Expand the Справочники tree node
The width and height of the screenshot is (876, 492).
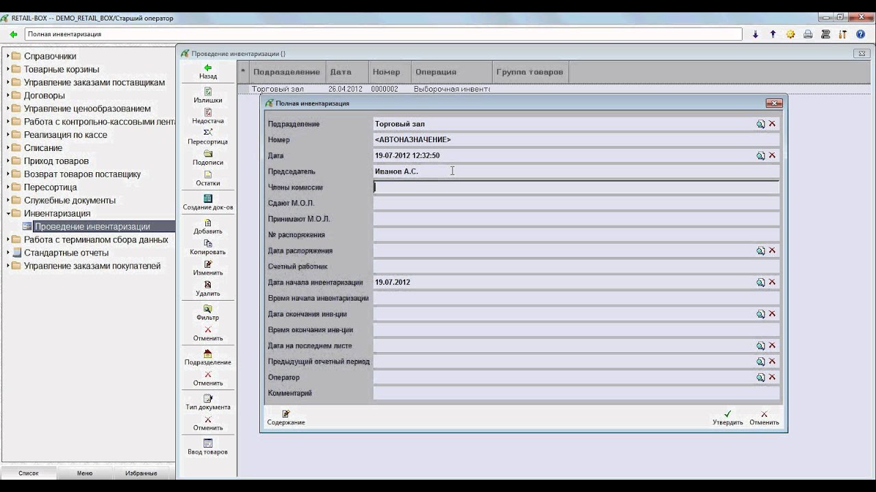tap(8, 56)
